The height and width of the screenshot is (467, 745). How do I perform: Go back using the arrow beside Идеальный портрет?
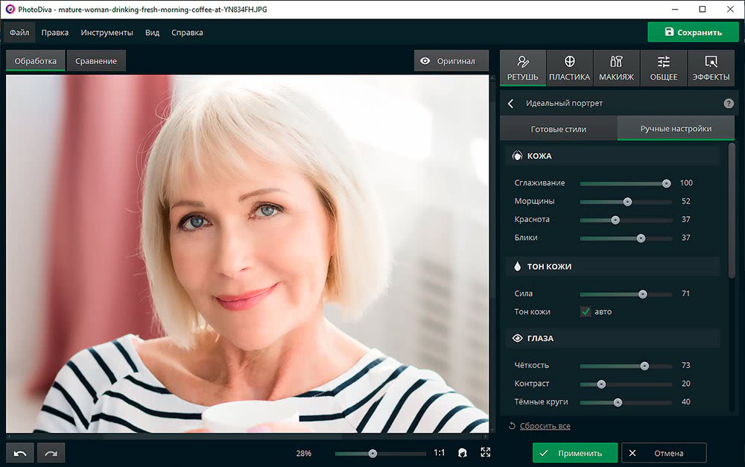click(x=510, y=104)
